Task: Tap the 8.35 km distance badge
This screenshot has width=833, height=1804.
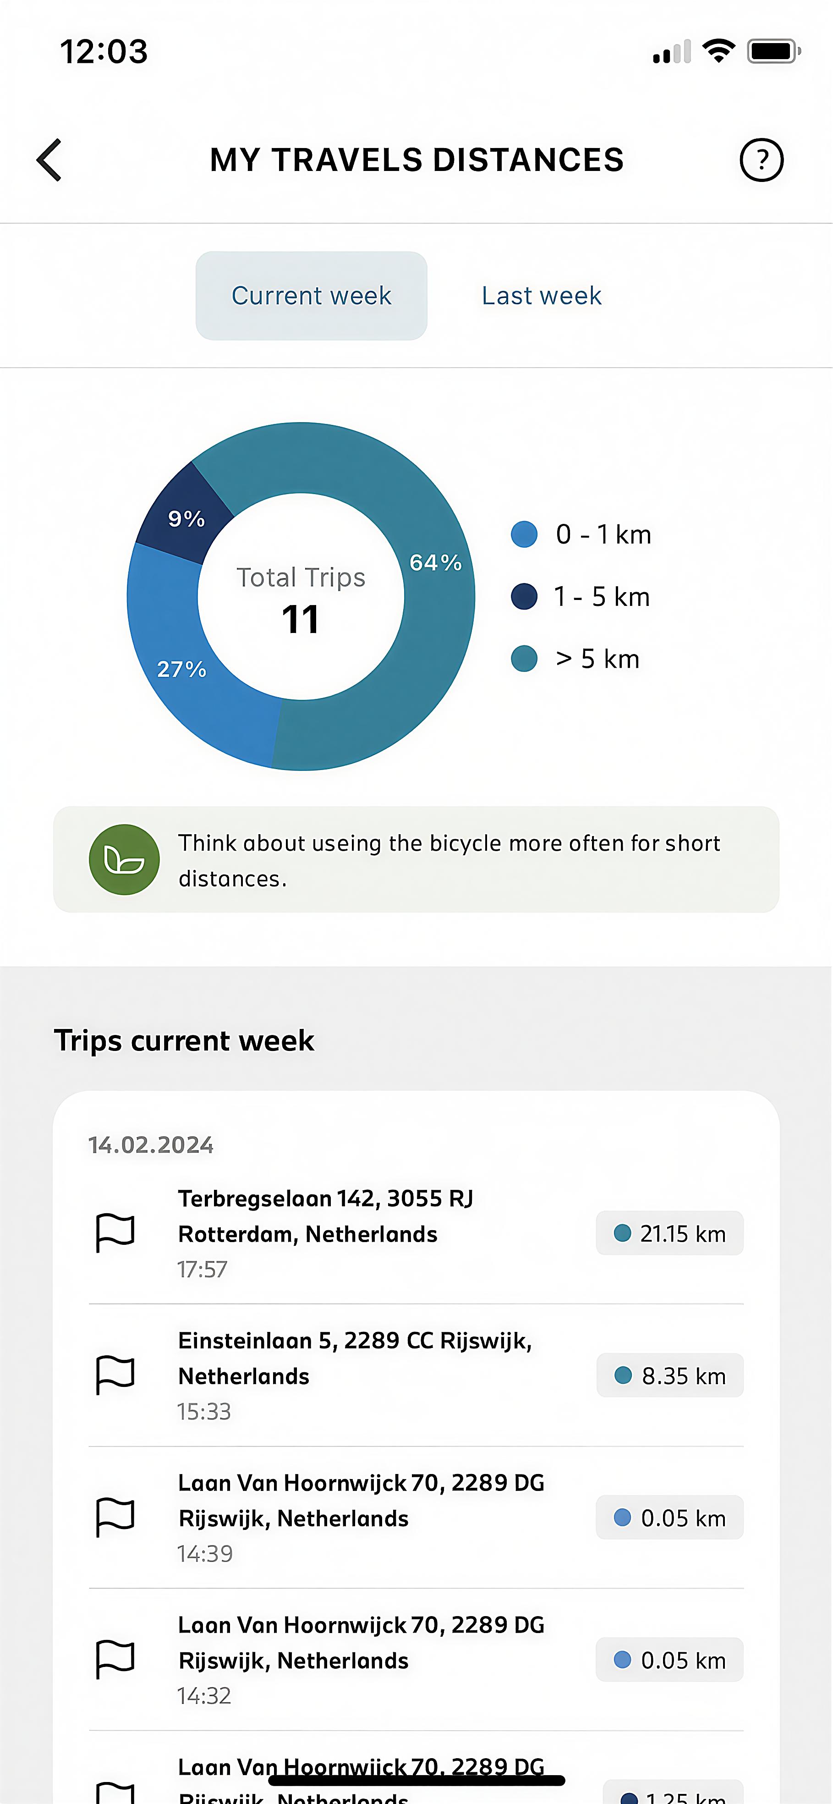Action: coord(669,1375)
